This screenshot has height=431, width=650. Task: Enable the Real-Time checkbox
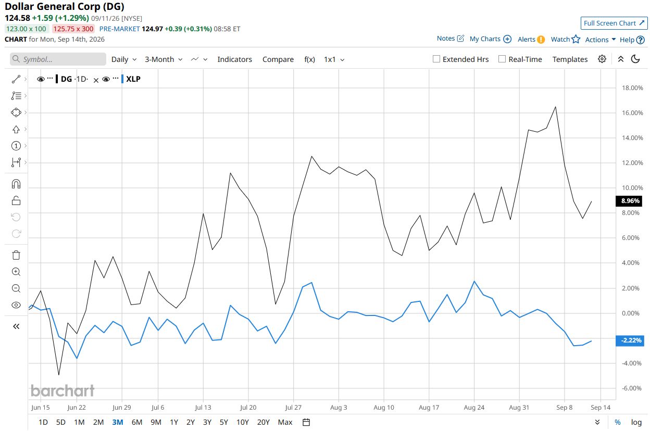click(502, 59)
